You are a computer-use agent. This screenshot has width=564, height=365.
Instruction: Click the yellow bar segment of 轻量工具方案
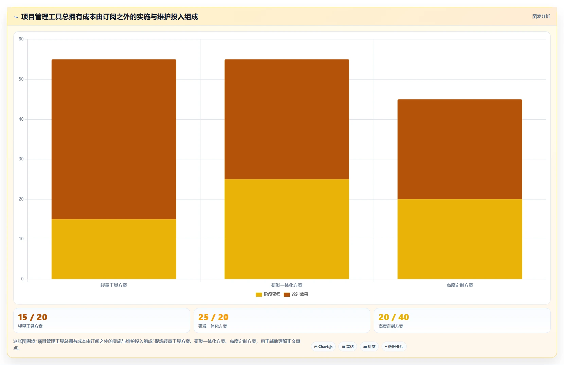tap(114, 249)
